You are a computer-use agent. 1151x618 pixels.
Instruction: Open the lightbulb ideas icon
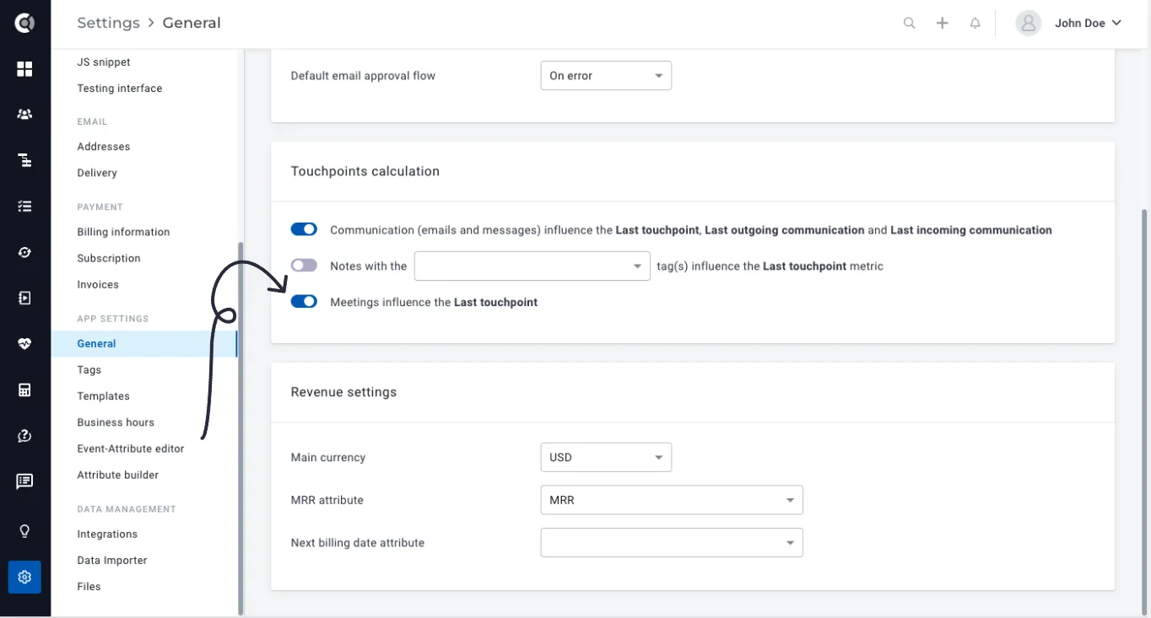pyautogui.click(x=24, y=531)
